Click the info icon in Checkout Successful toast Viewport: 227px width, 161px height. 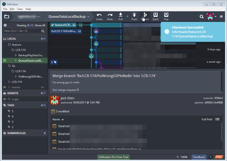click(167, 32)
